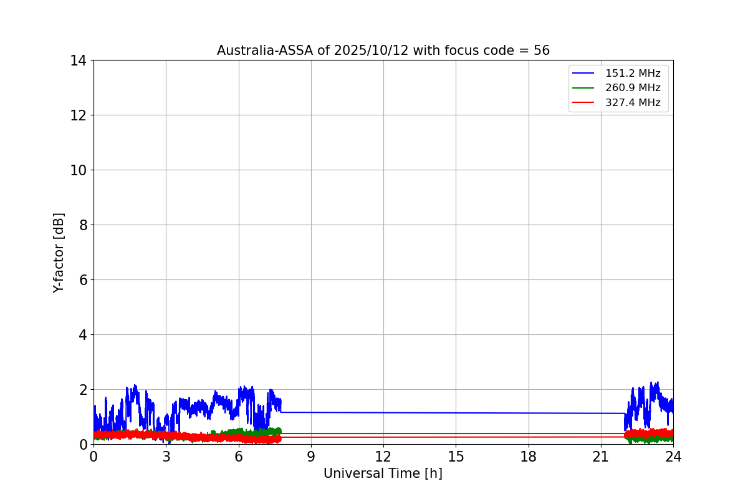The image size is (748, 499).
Task: Click the Y-factor [dB] axis label
Action: (59, 253)
